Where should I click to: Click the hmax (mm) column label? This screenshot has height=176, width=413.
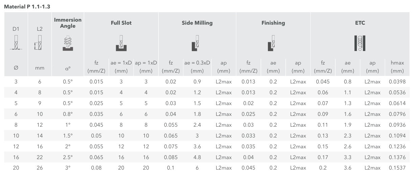tap(397, 67)
